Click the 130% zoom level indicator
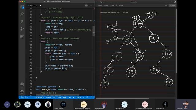This screenshot has height=110, width=196. tap(79, 97)
